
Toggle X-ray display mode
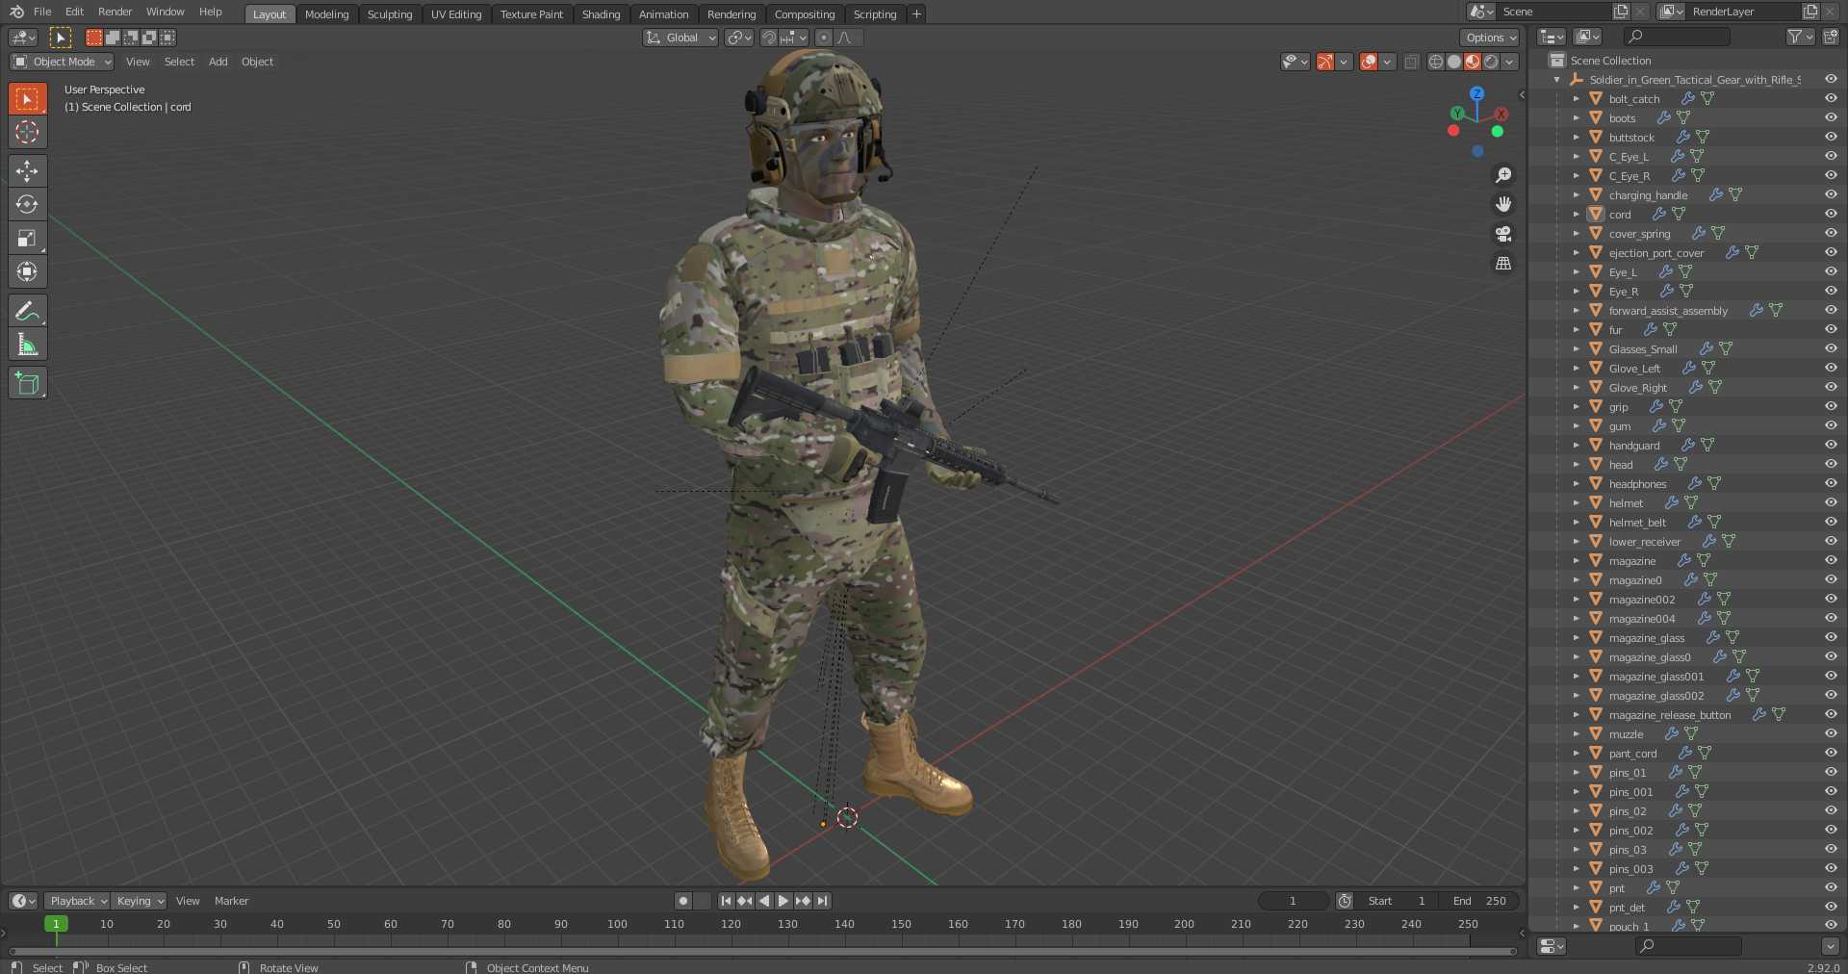pyautogui.click(x=1411, y=62)
